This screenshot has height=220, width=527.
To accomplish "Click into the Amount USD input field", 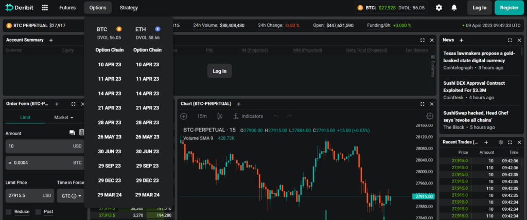I will point(45,146).
